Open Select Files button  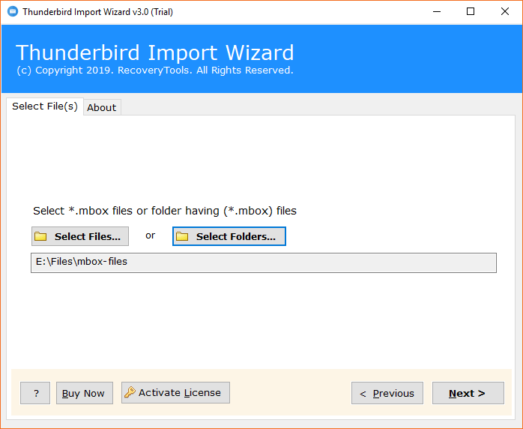pyautogui.click(x=80, y=236)
